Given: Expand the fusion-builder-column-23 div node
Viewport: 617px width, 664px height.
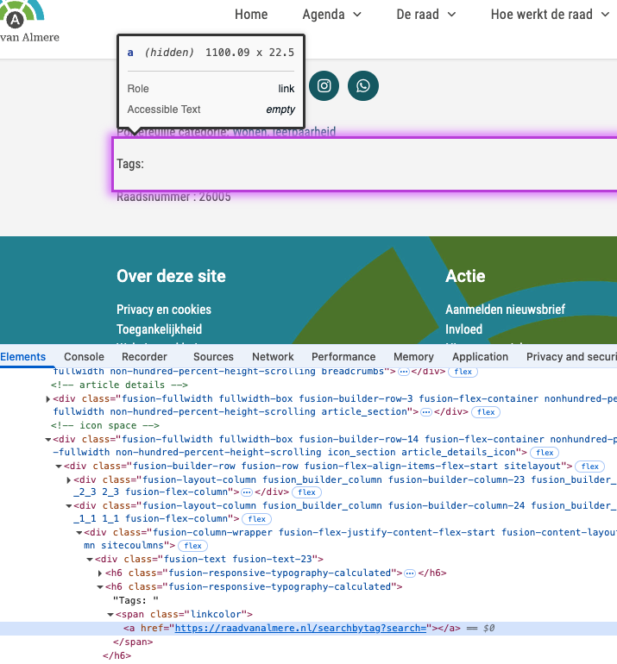Looking at the screenshot, I should [x=69, y=479].
